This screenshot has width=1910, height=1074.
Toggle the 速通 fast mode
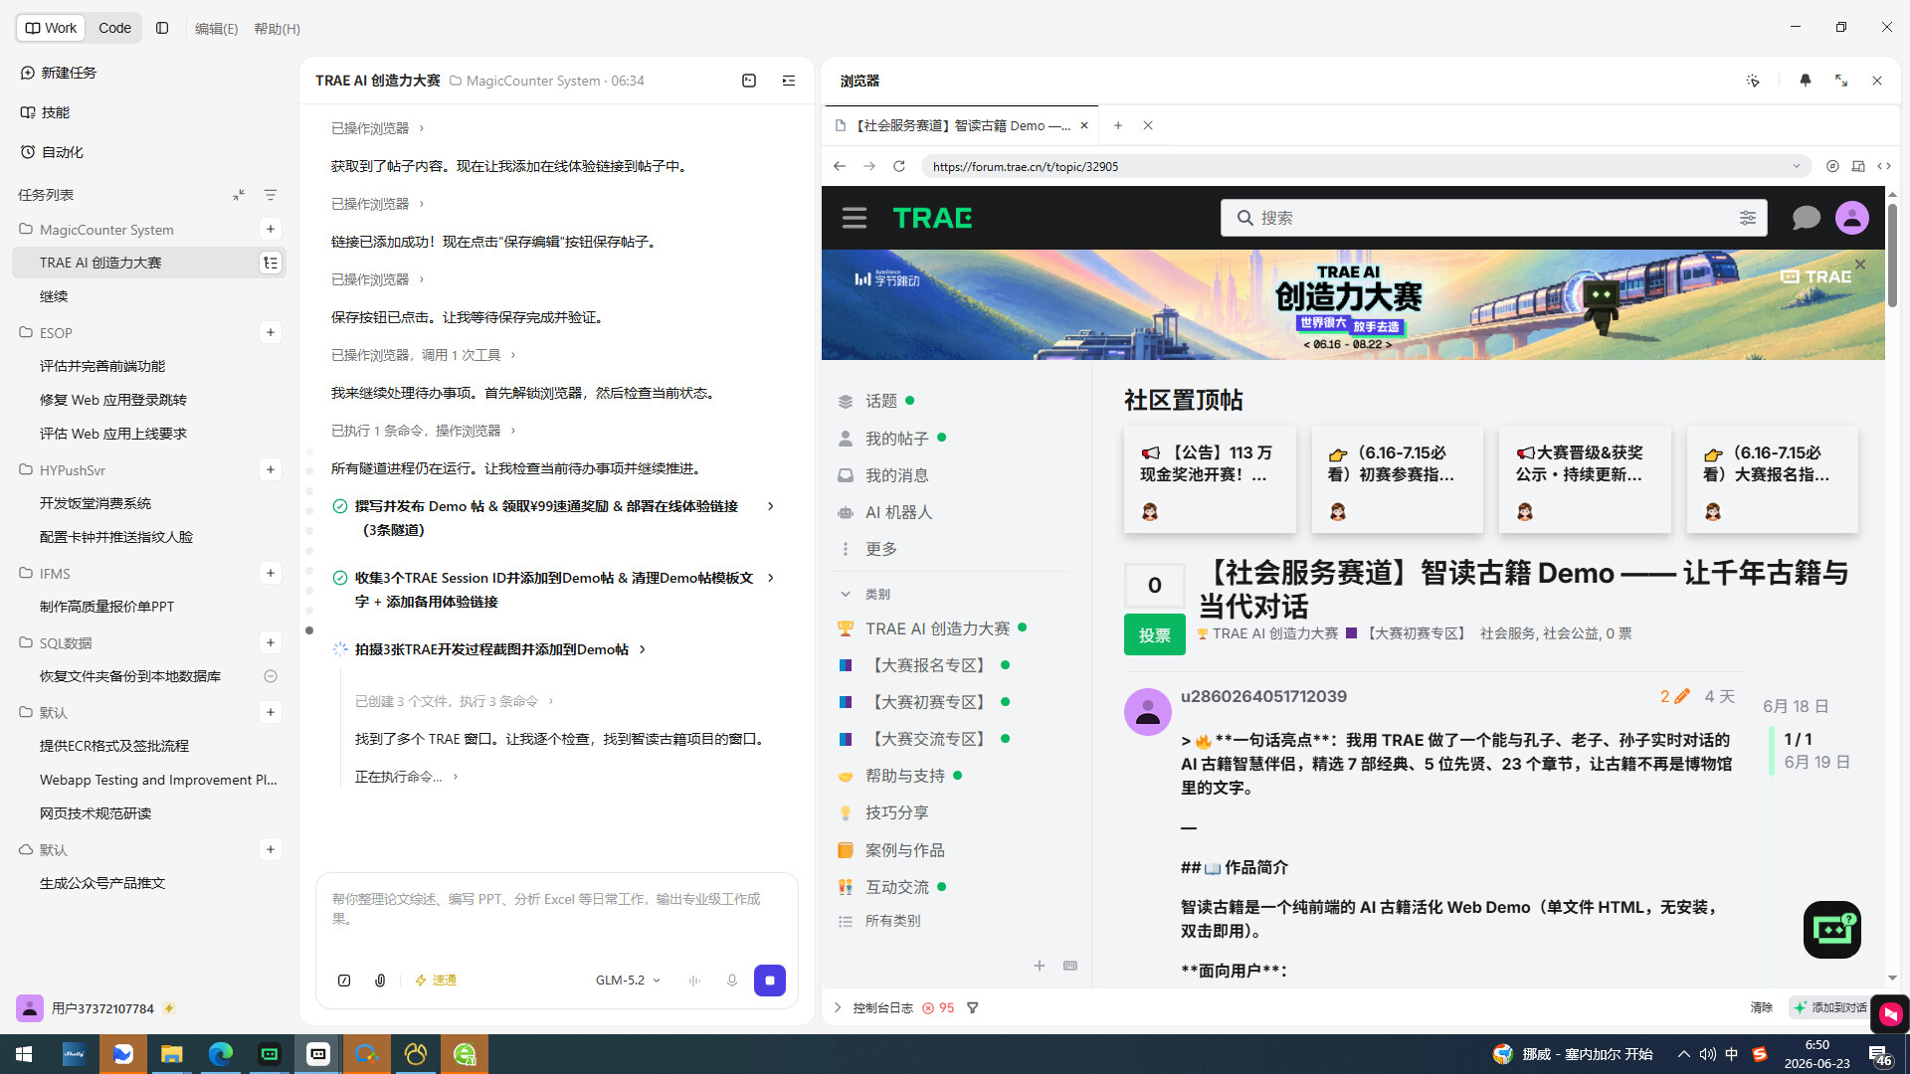(436, 981)
